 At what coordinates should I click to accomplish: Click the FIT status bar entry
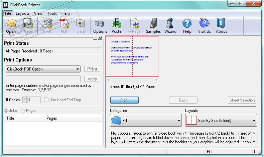coord(209,152)
